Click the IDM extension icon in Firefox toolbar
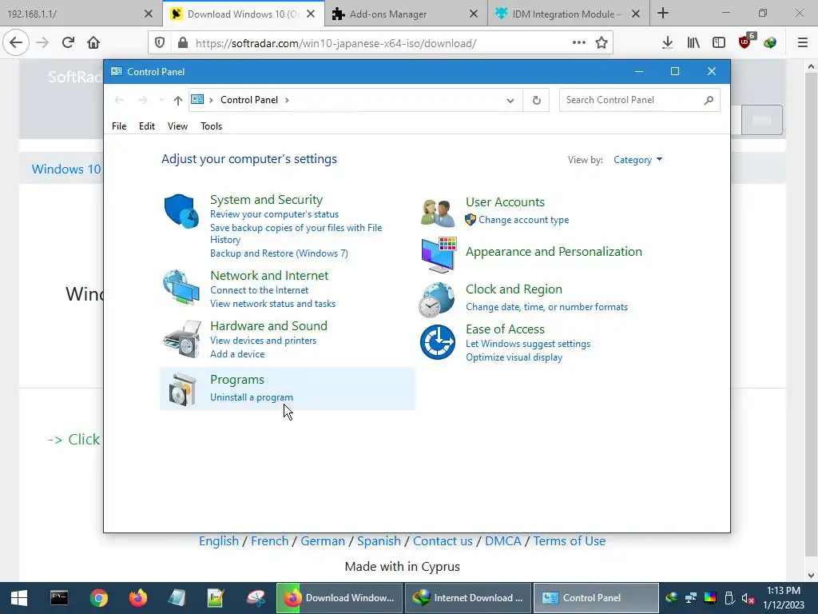The image size is (818, 614). click(770, 43)
